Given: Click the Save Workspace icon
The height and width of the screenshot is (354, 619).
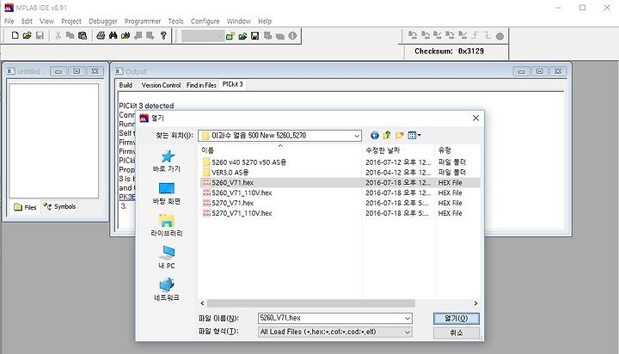Looking at the screenshot, I should [x=255, y=36].
